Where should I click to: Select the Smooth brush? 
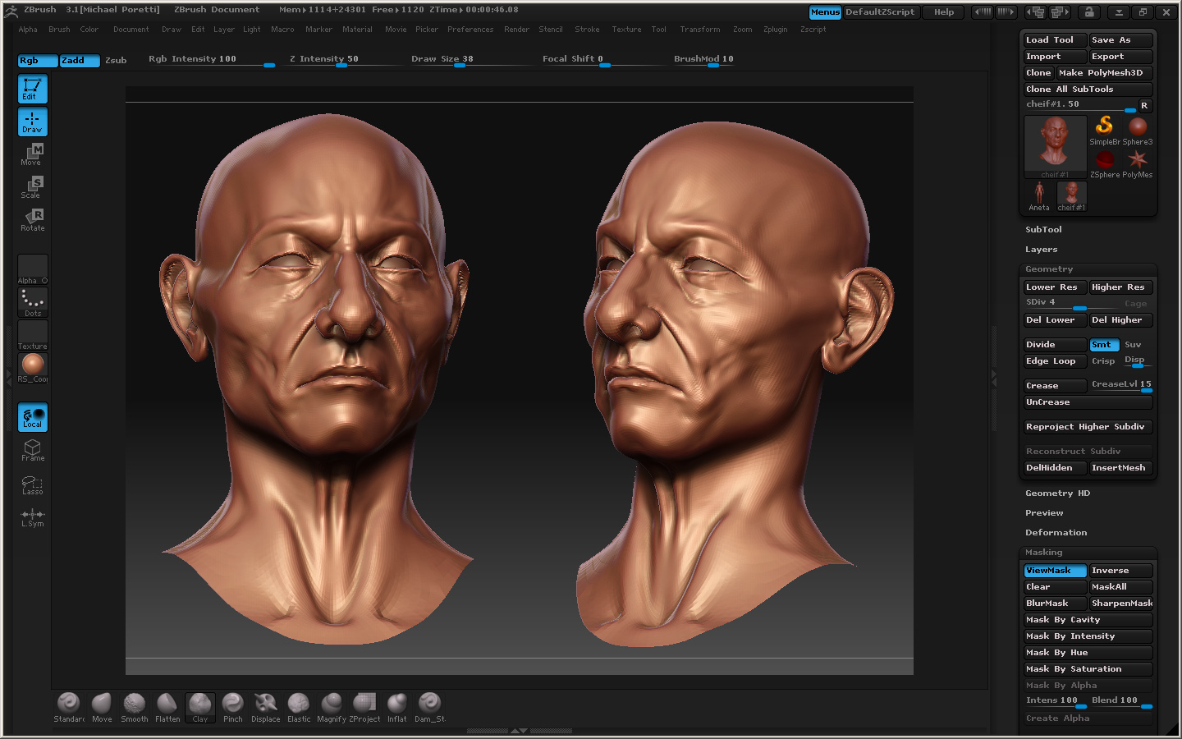[x=135, y=708]
